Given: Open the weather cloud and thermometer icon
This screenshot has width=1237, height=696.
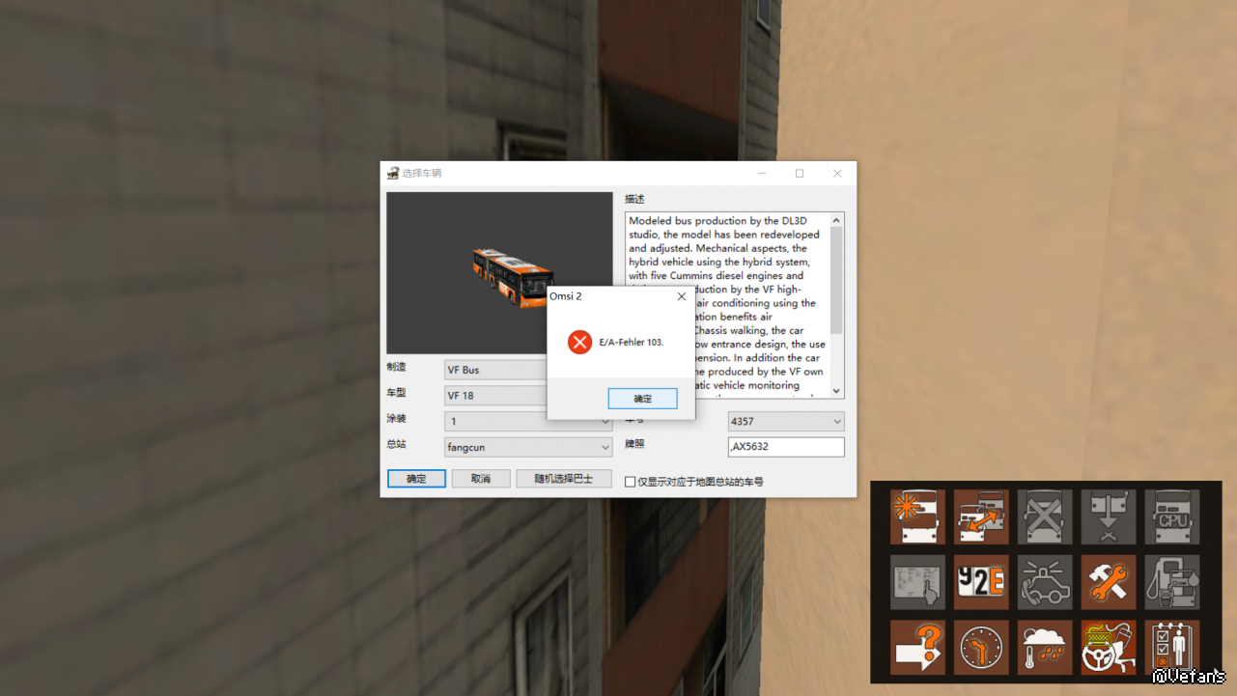Looking at the screenshot, I should coord(1045,647).
